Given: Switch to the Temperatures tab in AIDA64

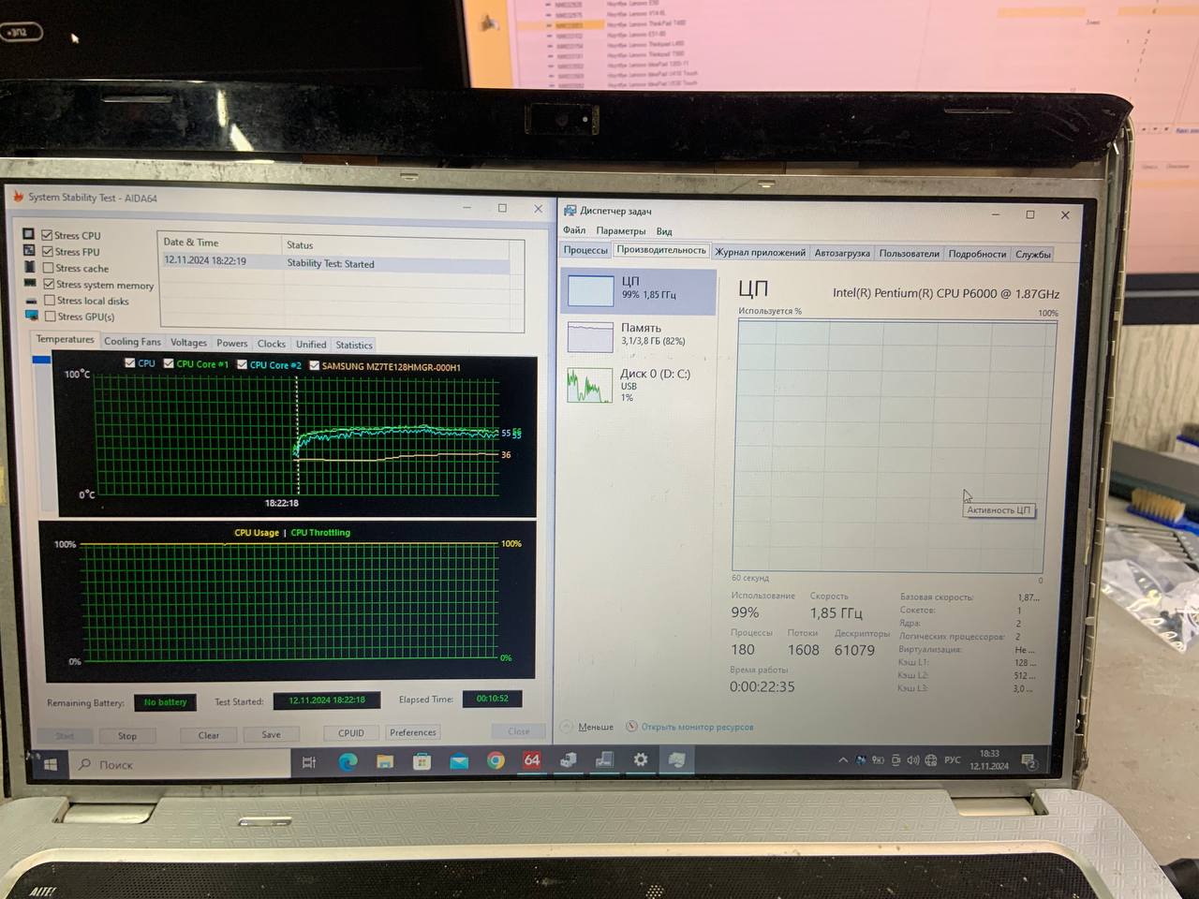Looking at the screenshot, I should [x=65, y=339].
